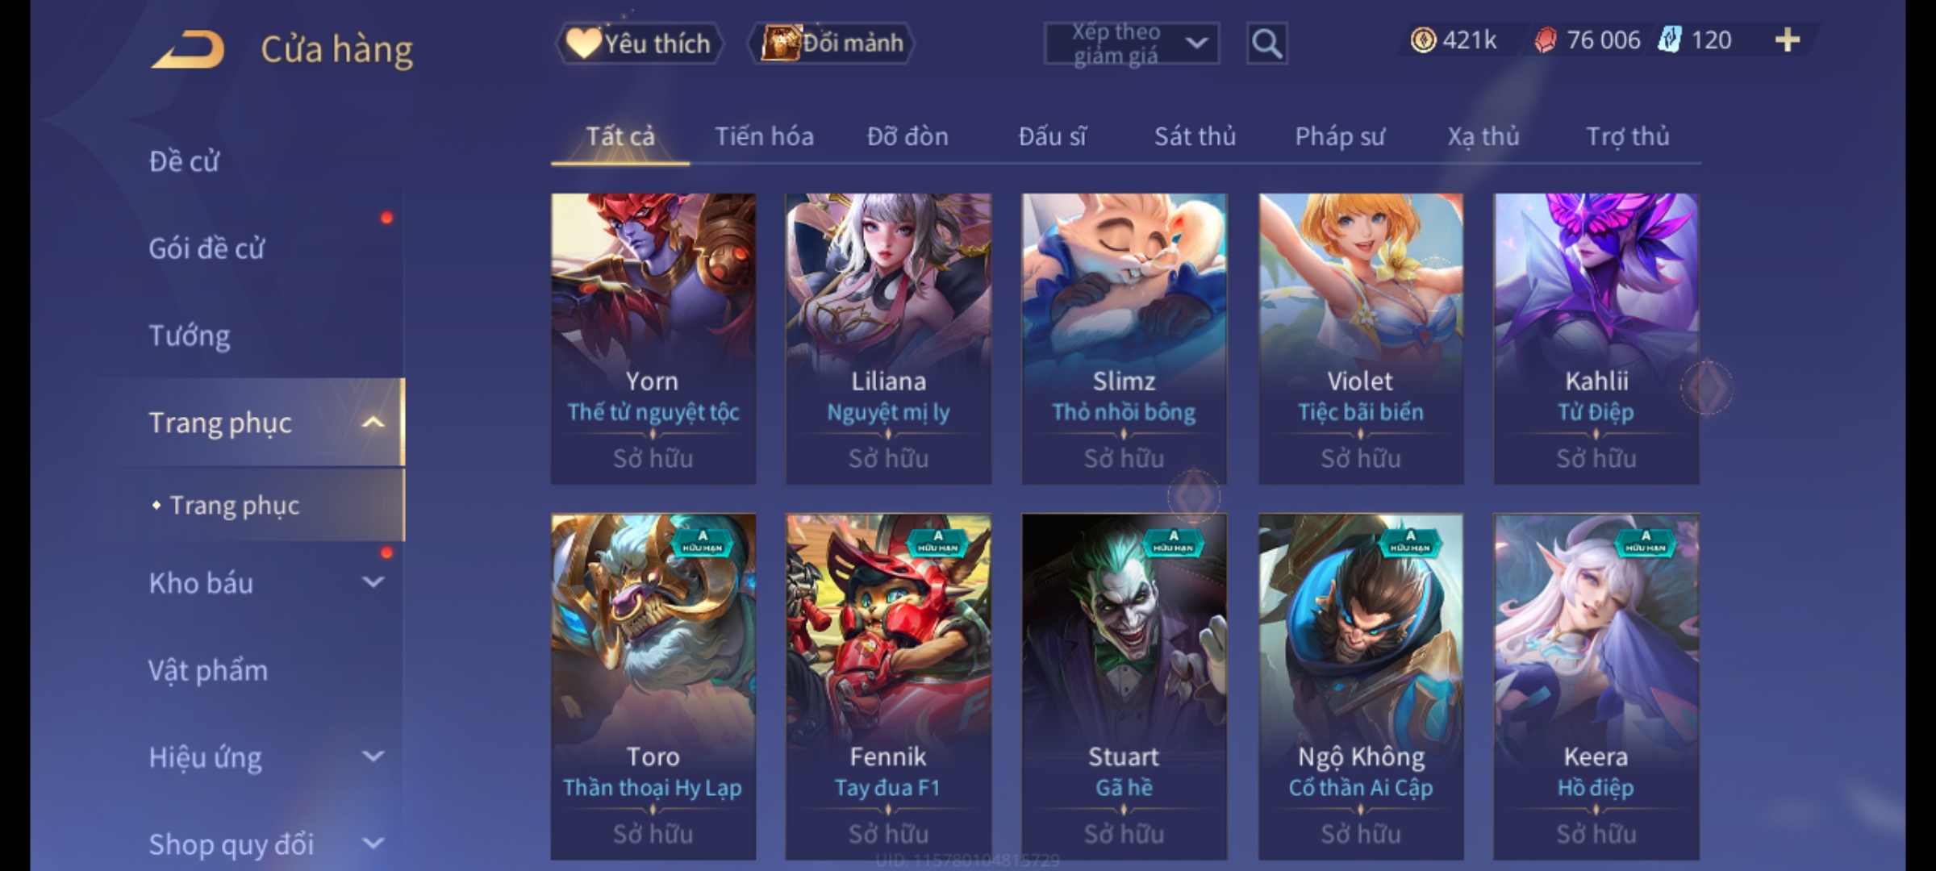Image resolution: width=1936 pixels, height=871 pixels.
Task: Open Đổi mảnh fragment exchange chest
Action: [x=832, y=44]
